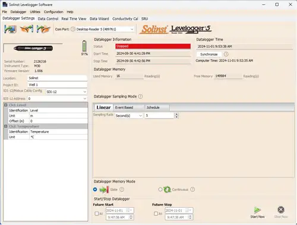Click the Levelogger 5 device image
297x225 pixels.
33,48
